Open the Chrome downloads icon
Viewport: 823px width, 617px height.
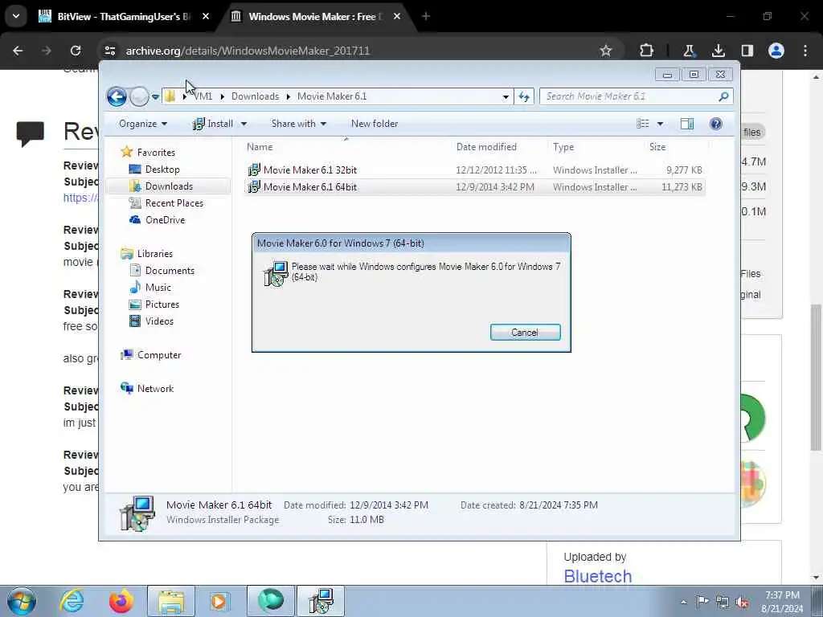718,51
